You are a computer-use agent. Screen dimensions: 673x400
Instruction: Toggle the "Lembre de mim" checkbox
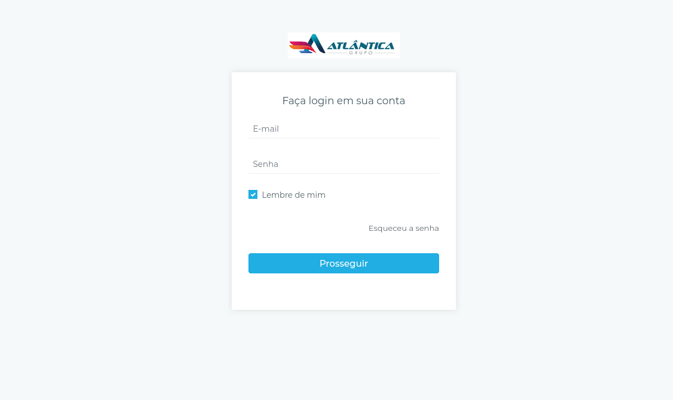pyautogui.click(x=253, y=194)
